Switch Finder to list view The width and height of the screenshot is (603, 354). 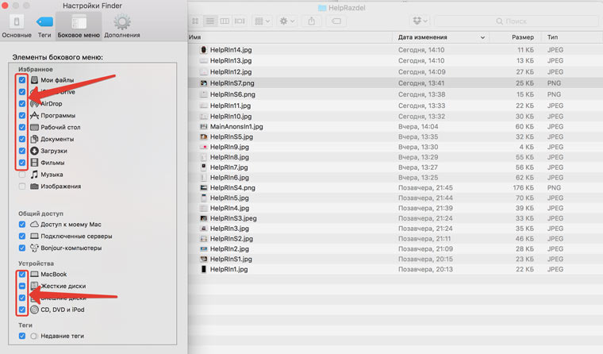210,21
